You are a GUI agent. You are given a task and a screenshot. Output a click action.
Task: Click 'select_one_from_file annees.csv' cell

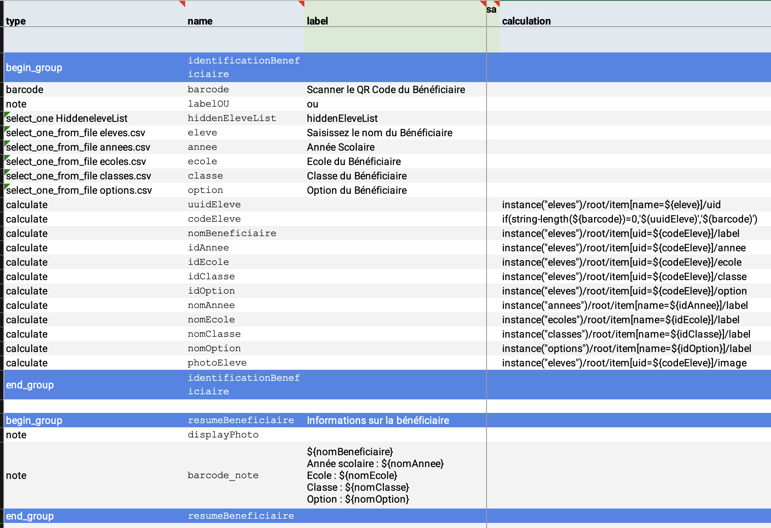[x=95, y=147]
